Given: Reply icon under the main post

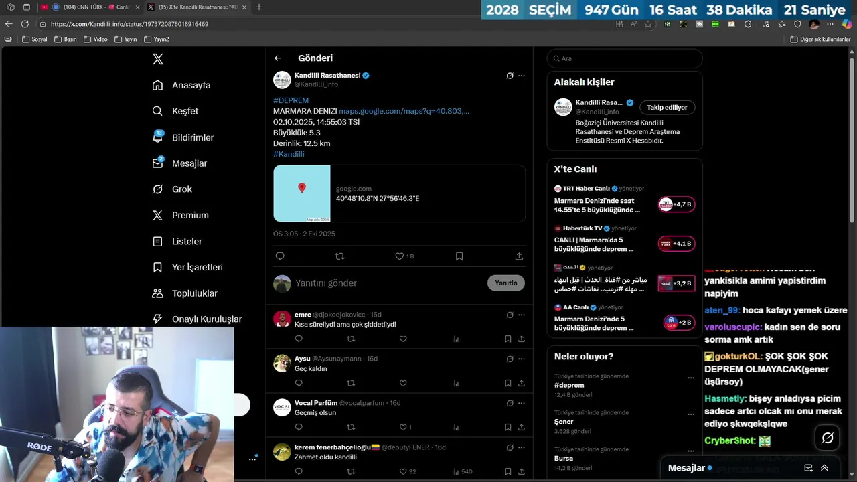Looking at the screenshot, I should [x=280, y=256].
